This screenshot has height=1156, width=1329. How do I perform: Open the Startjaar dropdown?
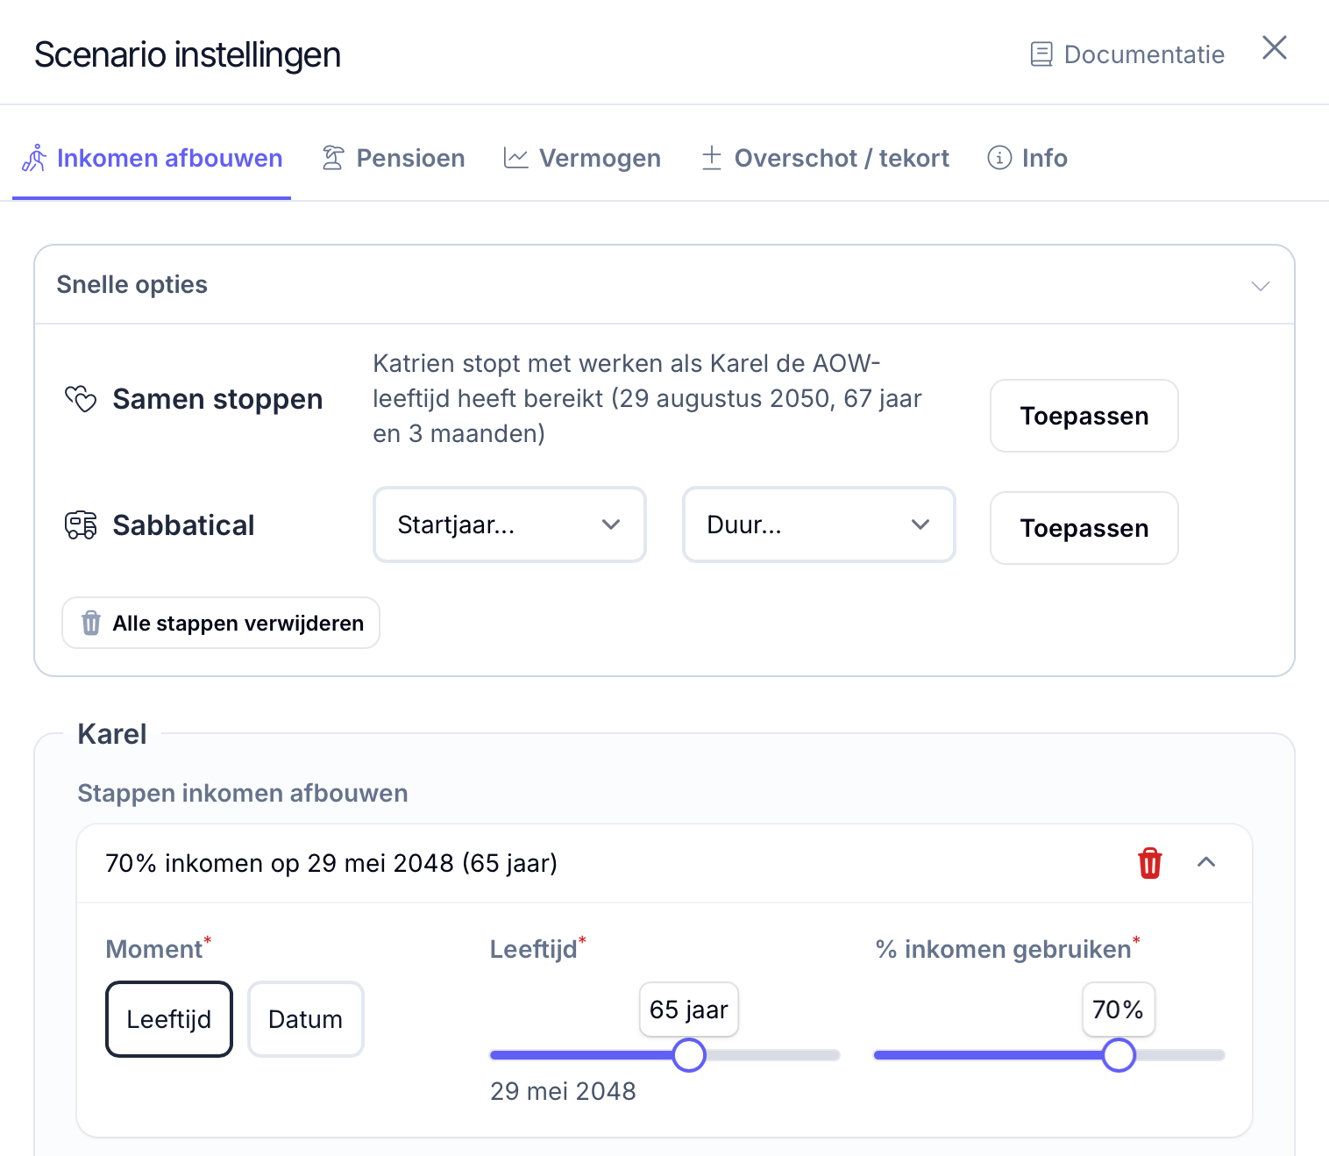(509, 524)
